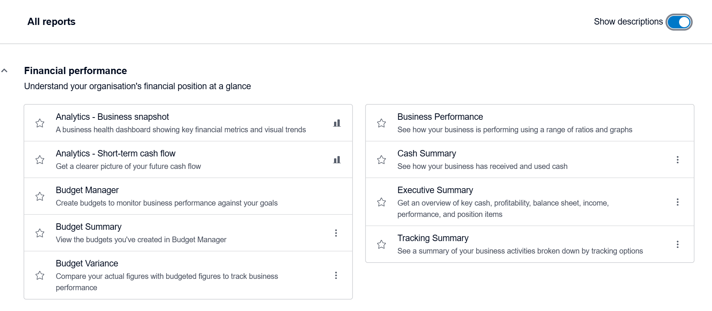The height and width of the screenshot is (311, 712).
Task: Star the Budget Manager report
Action: point(40,197)
